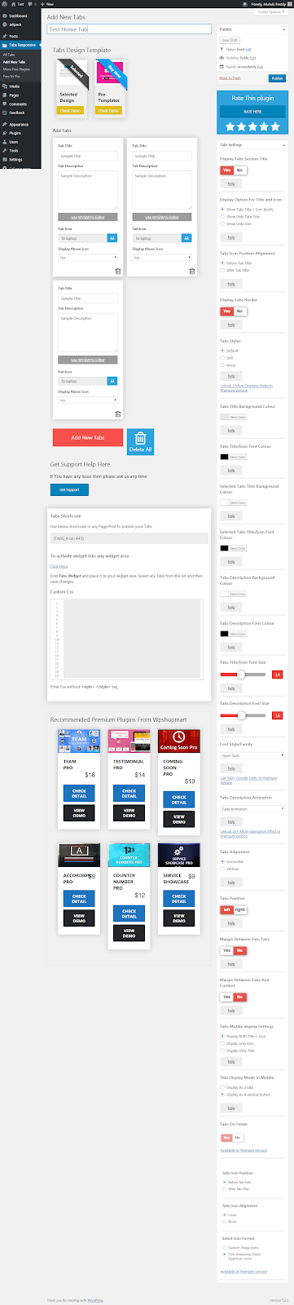
Task: Open the All Tabs submenu link
Action: (x=10, y=55)
